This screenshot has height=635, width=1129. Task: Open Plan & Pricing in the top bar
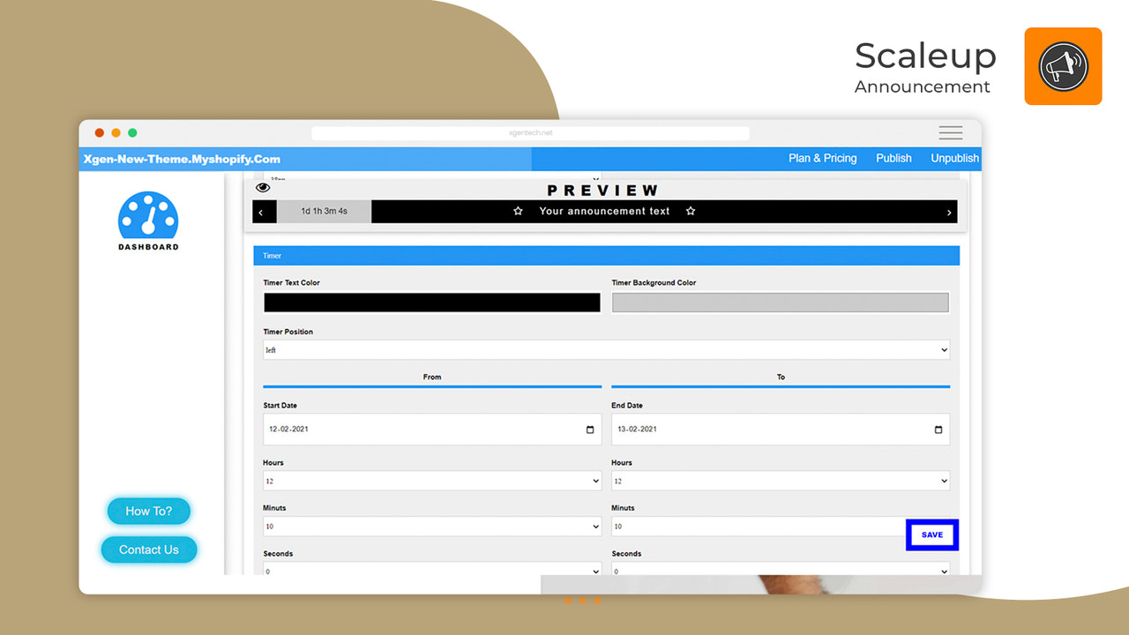point(822,158)
